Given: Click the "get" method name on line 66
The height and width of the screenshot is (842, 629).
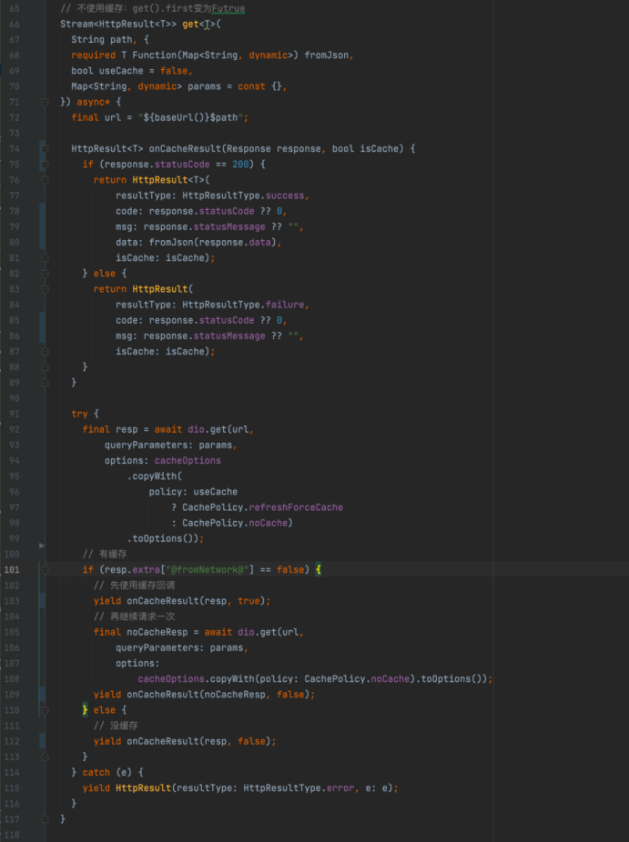Looking at the screenshot, I should (x=190, y=25).
